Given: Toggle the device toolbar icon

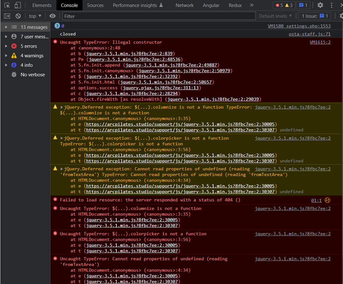Looking at the screenshot, I should tap(18, 5).
